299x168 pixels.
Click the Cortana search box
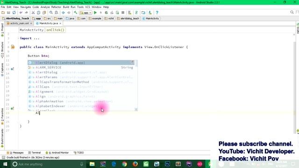(48, 164)
